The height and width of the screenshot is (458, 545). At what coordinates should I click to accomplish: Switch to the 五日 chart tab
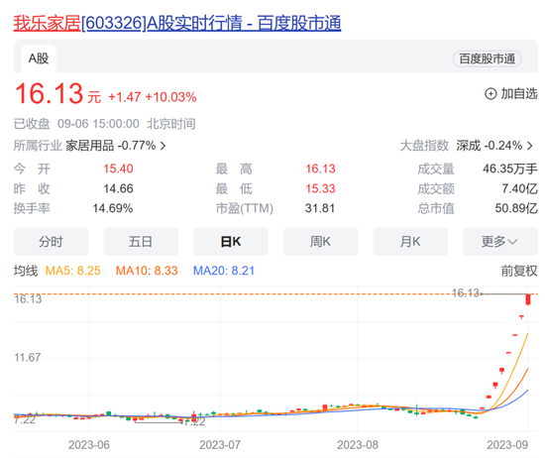click(141, 241)
